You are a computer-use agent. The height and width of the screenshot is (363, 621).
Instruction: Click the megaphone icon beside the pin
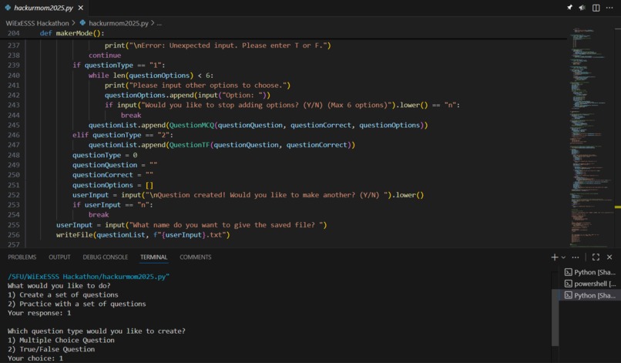pos(582,8)
